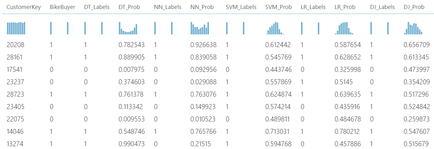Select DT_Prob value 0.374603

(x=132, y=82)
